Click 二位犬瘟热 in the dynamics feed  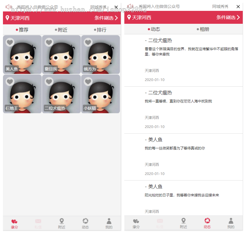[161, 40]
